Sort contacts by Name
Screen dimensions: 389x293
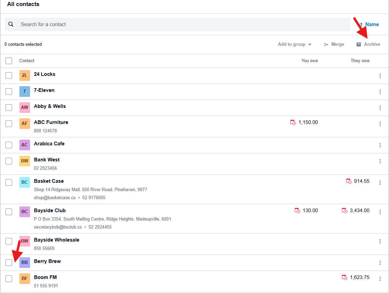coord(369,24)
